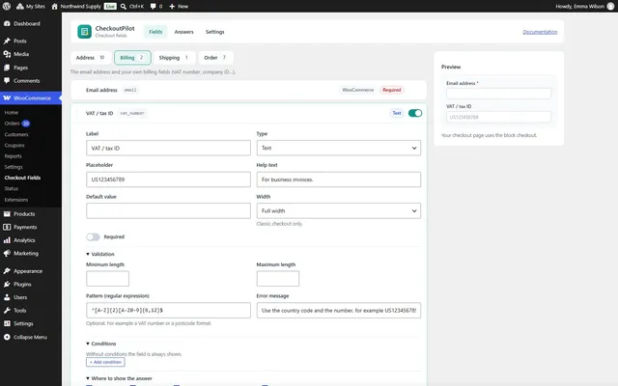The image size is (618, 386).
Task: Click the Label input field
Action: click(x=168, y=148)
